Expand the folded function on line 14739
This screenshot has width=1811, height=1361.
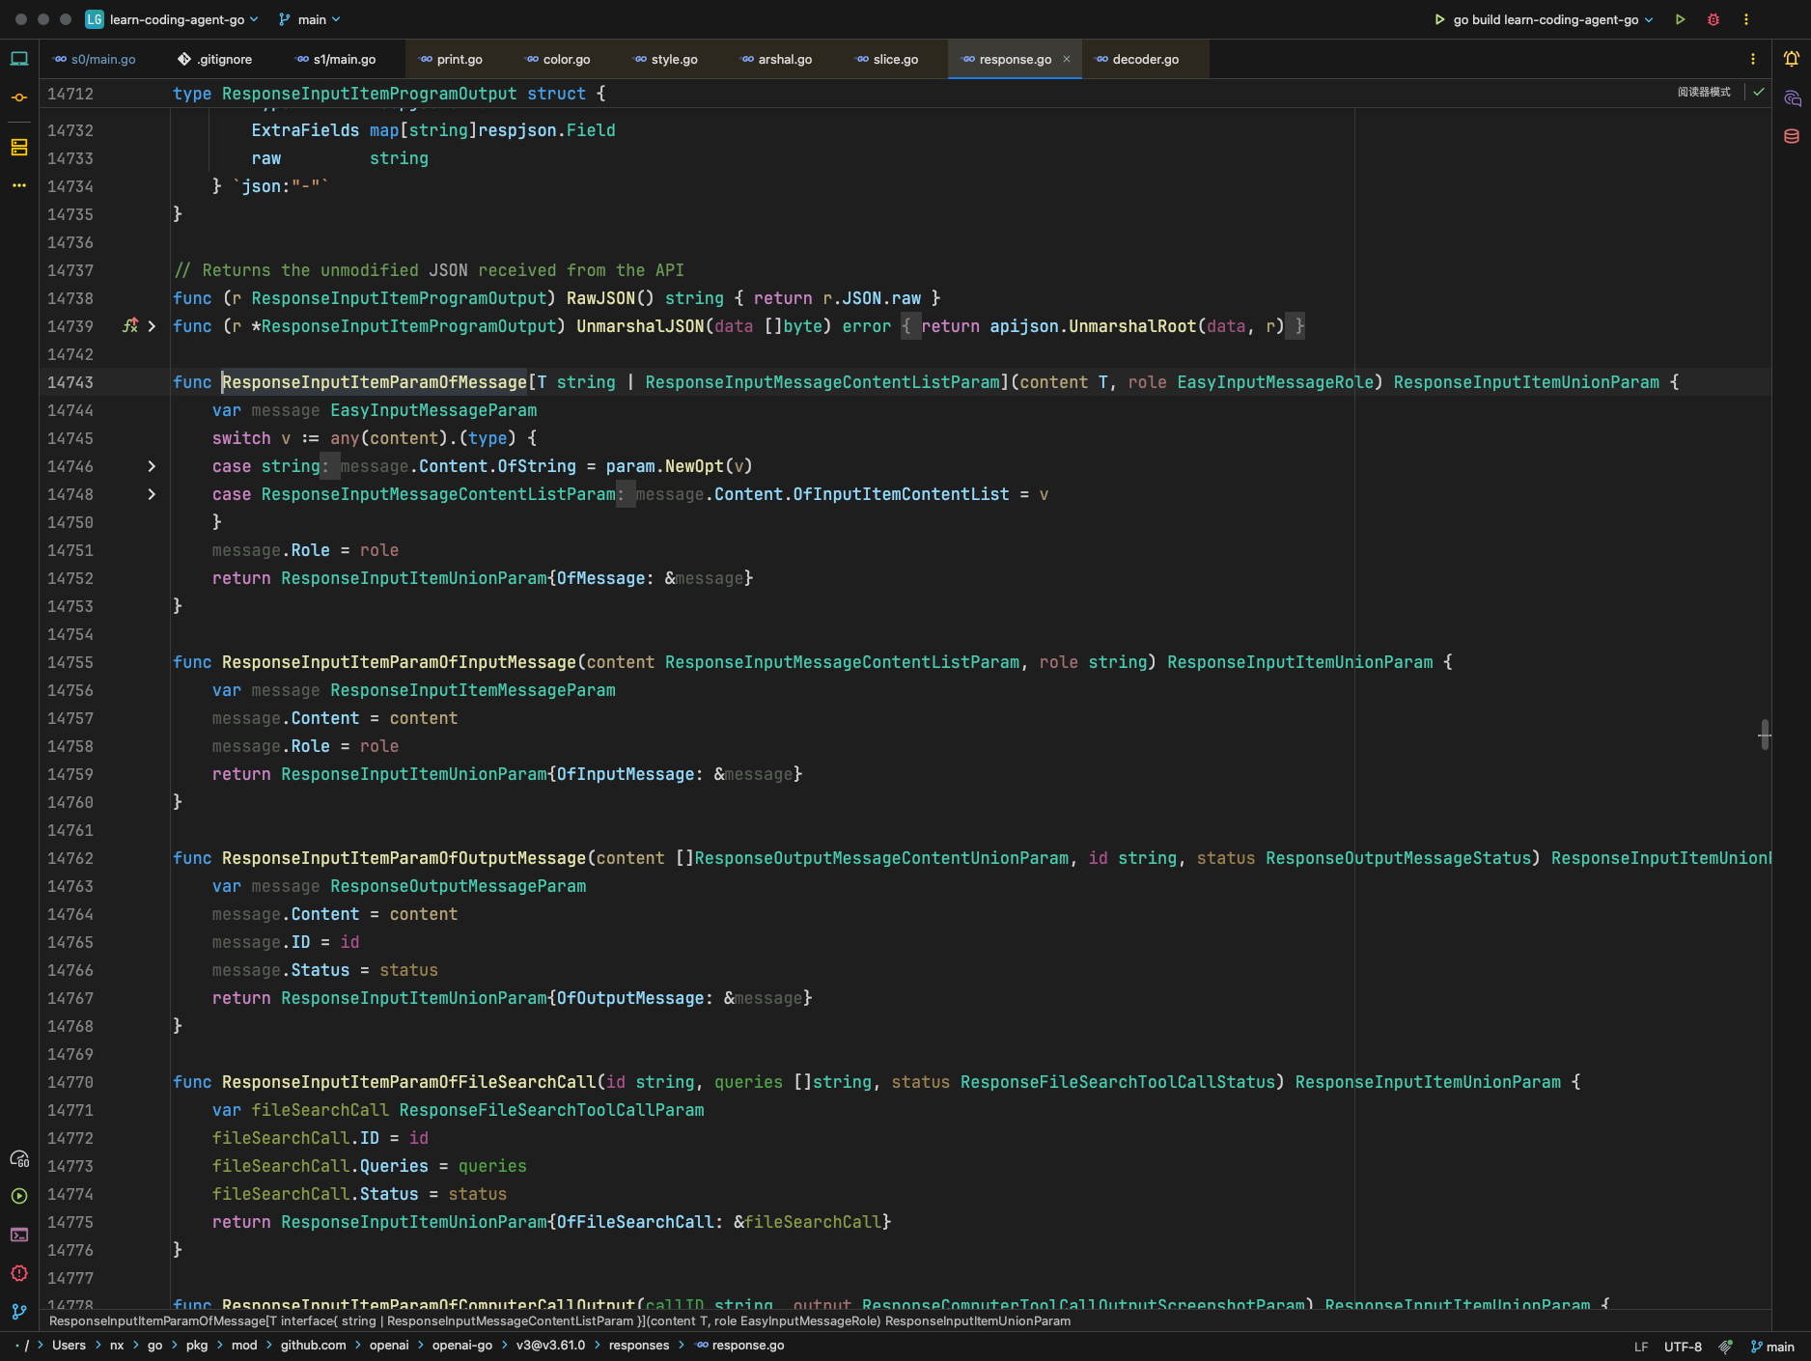coord(152,326)
